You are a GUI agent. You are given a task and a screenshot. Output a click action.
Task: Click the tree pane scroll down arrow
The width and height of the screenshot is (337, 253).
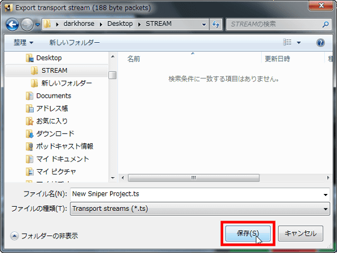point(113,178)
